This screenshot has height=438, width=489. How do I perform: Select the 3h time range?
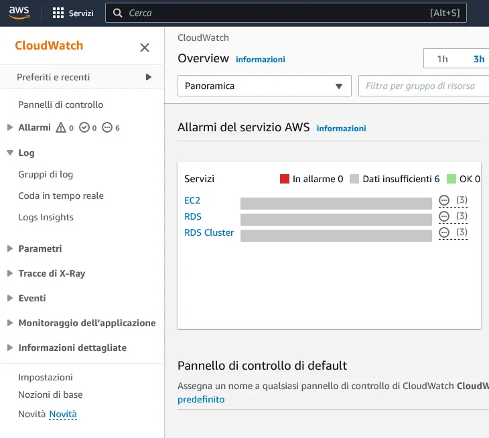tap(479, 59)
